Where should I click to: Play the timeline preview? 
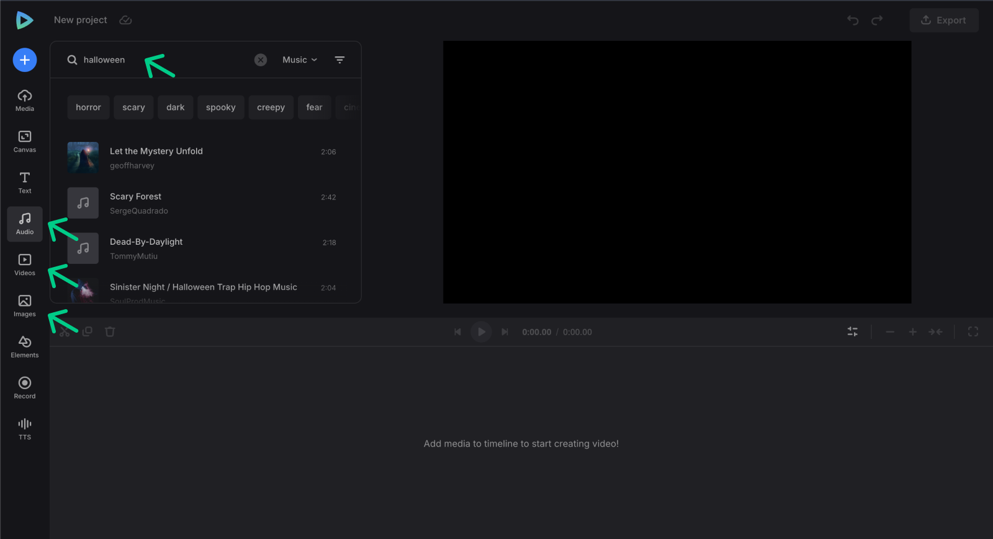481,332
